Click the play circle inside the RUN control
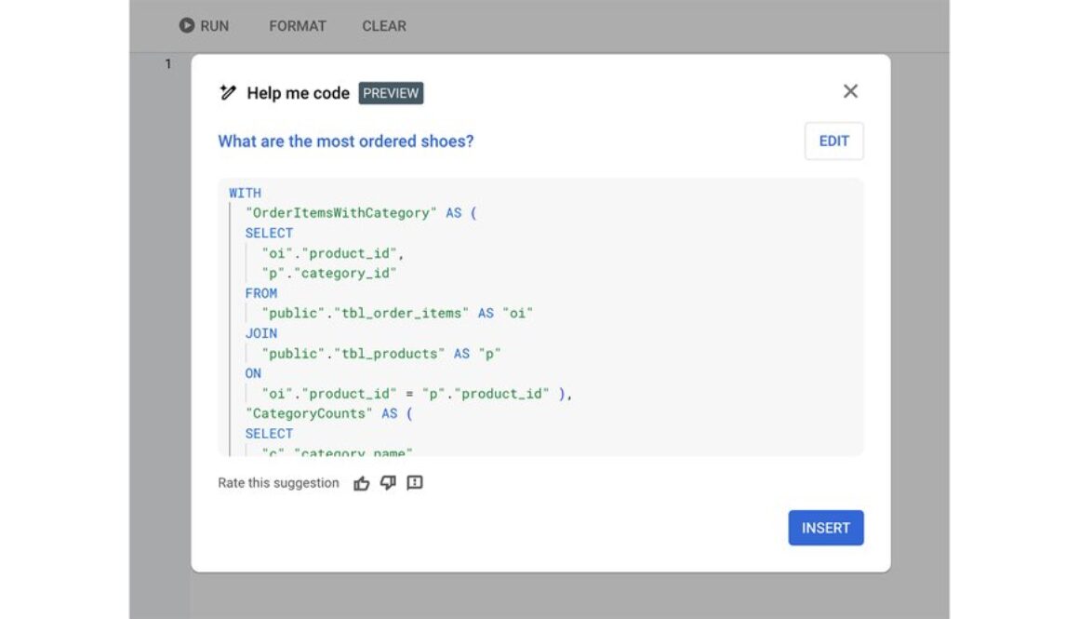The image size is (1079, 619). point(186,26)
